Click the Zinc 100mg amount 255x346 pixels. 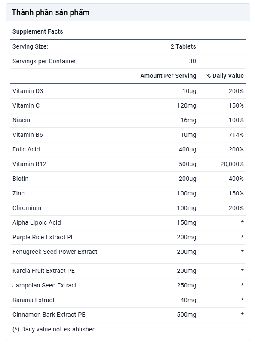pos(186,194)
